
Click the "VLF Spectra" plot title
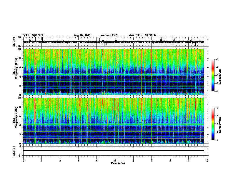(33, 35)
